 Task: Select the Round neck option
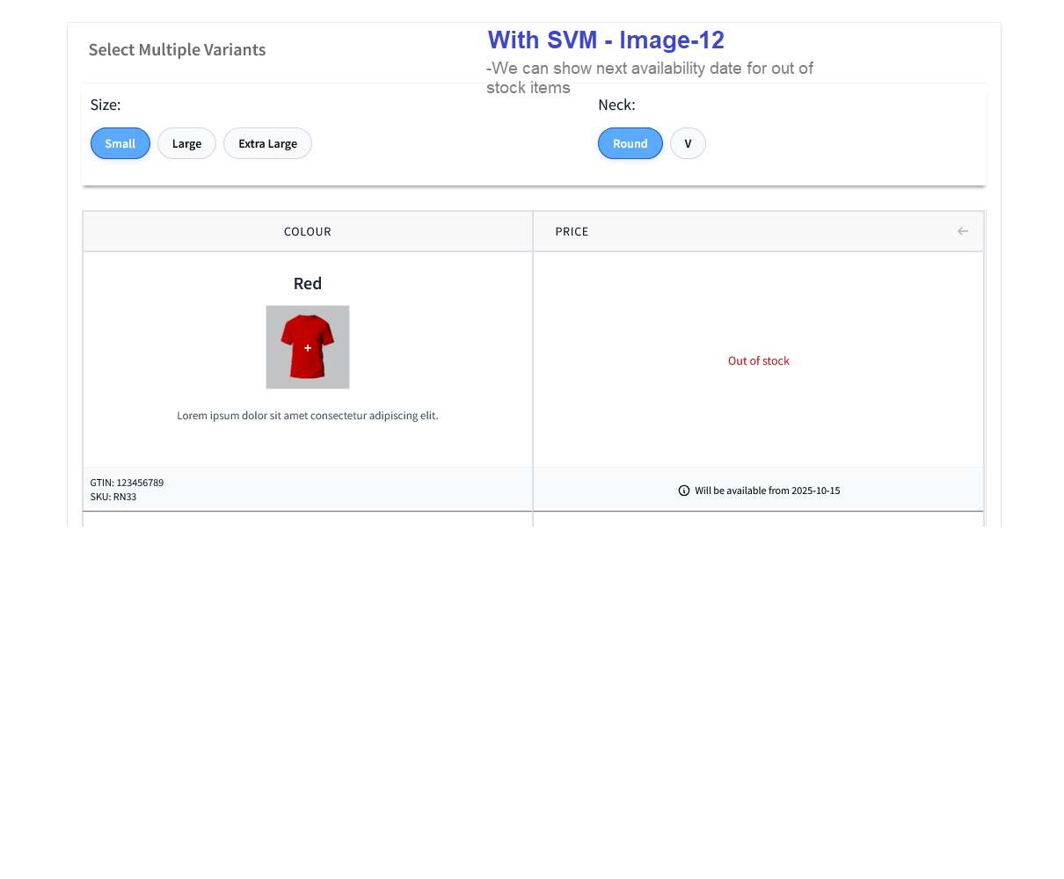(x=630, y=143)
